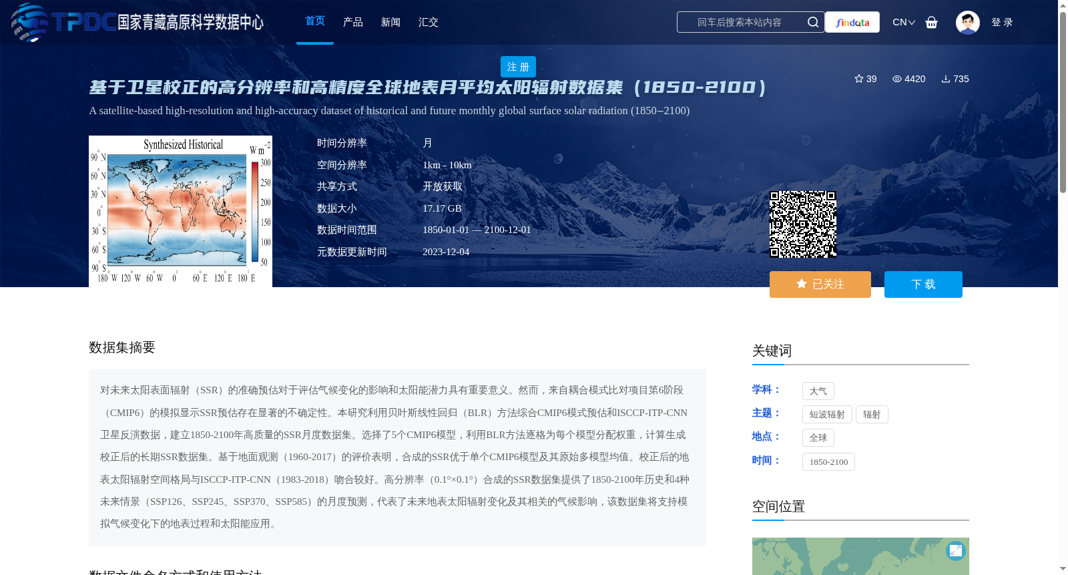
Task: Click the user avatar icon
Action: pyautogui.click(x=968, y=22)
